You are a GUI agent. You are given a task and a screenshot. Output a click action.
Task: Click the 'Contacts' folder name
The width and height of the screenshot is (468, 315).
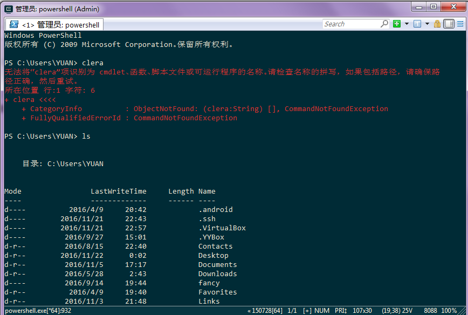[216, 246]
